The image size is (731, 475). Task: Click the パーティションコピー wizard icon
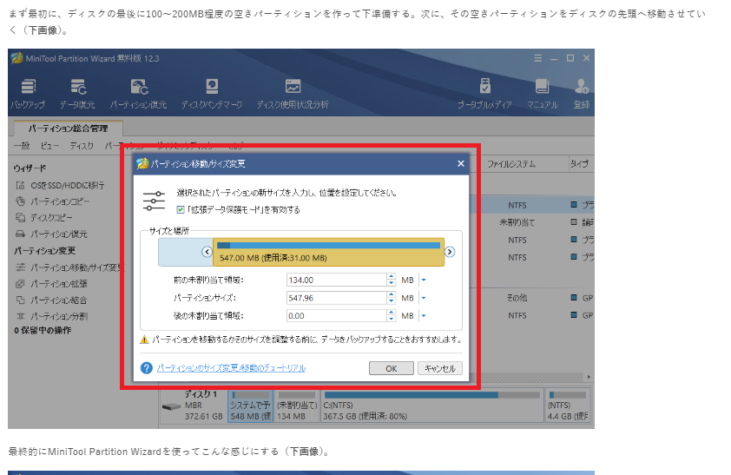point(20,201)
